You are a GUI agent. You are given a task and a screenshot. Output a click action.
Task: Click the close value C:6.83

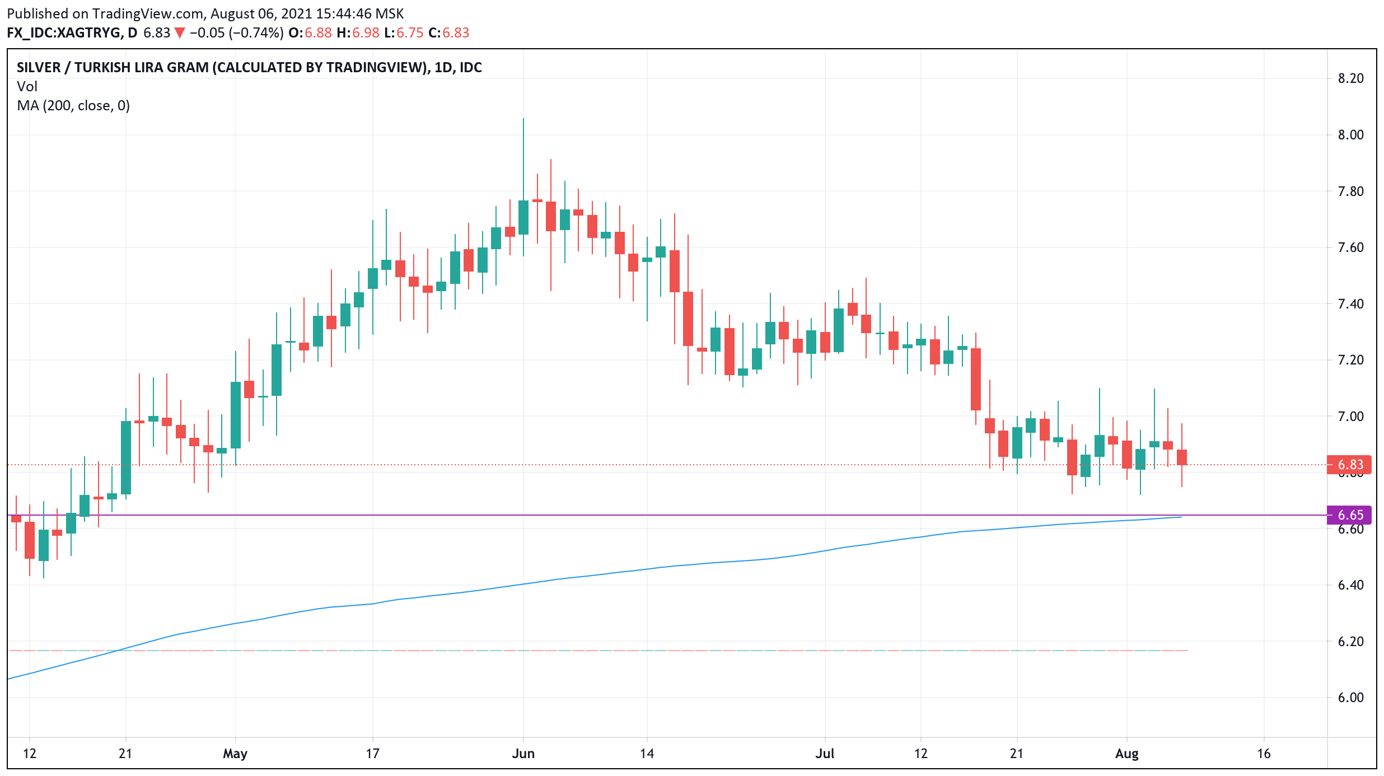click(449, 32)
